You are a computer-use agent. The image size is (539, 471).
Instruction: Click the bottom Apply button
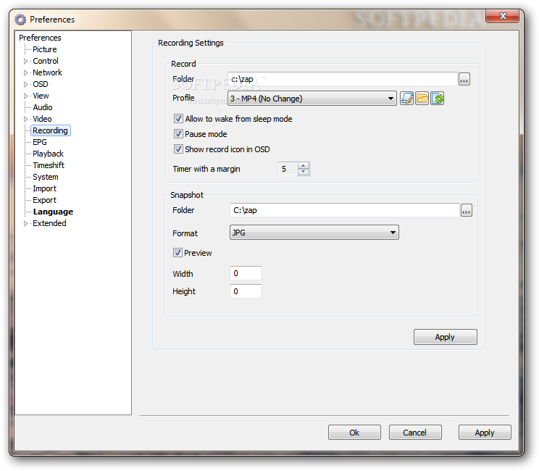(x=485, y=433)
